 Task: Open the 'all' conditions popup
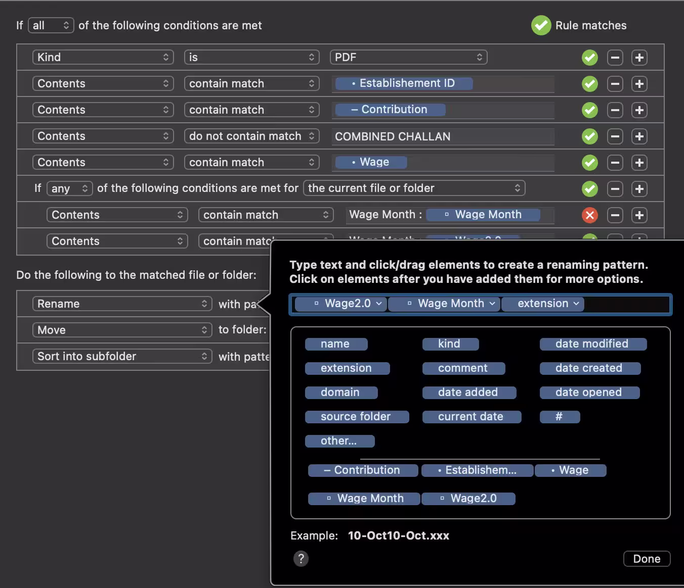pyautogui.click(x=51, y=25)
